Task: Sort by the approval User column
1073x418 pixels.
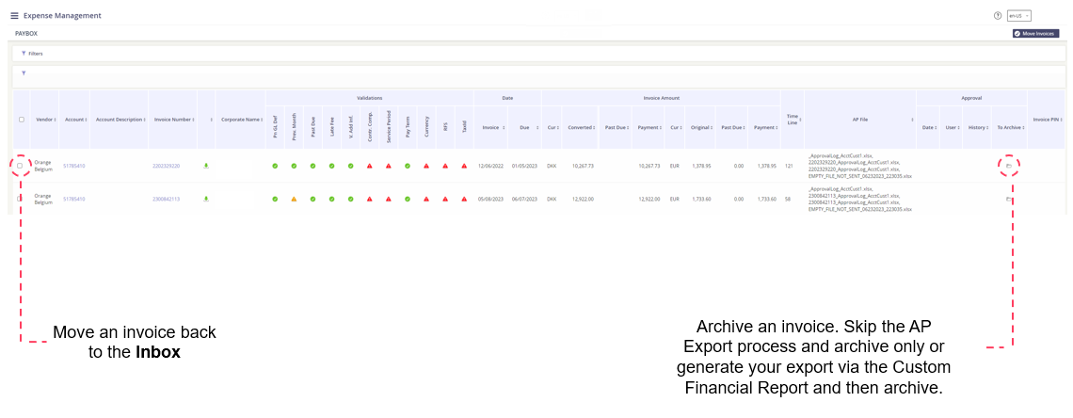Action: [952, 127]
